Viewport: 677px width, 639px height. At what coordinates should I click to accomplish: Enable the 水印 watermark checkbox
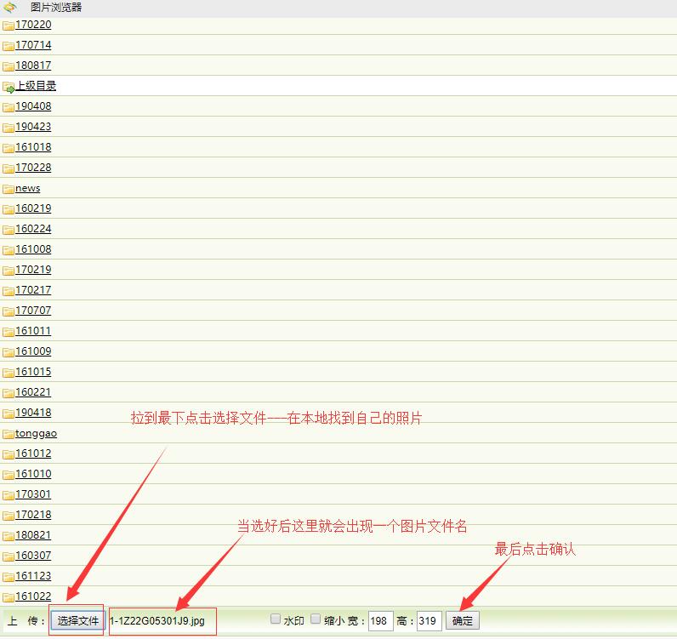point(276,619)
